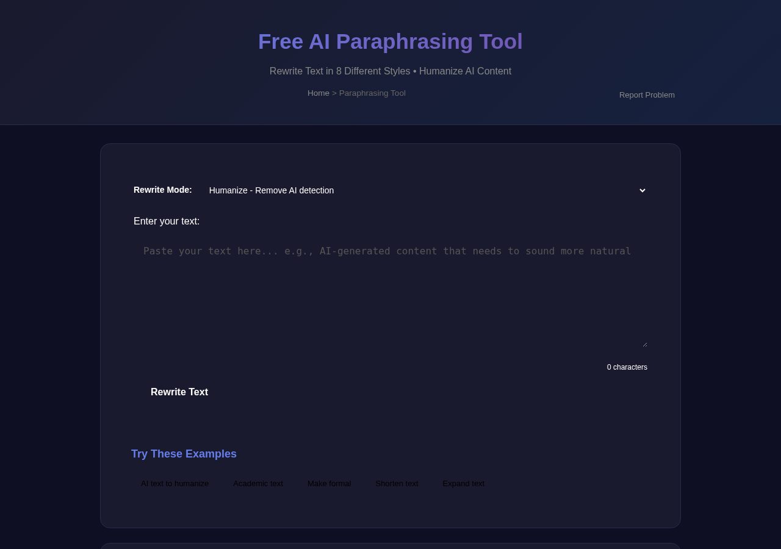Go to the Home breadcrumb link

[319, 93]
